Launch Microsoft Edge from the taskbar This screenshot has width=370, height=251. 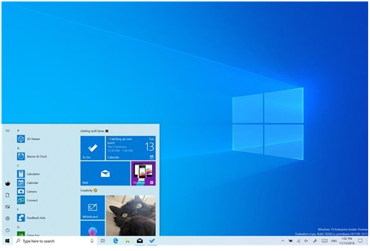point(116,241)
